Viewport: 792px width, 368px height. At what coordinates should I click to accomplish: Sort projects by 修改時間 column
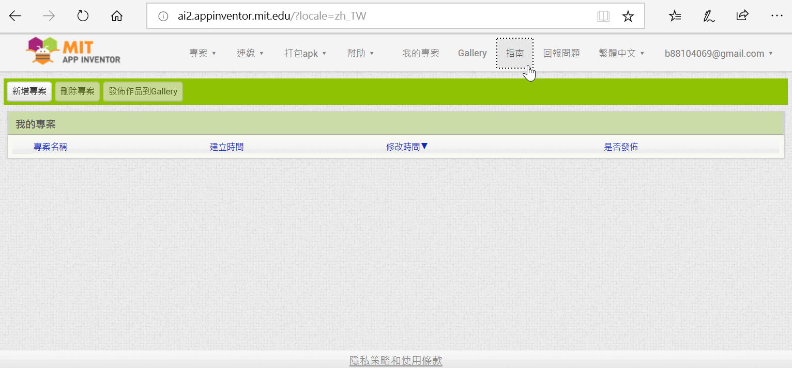click(x=407, y=147)
